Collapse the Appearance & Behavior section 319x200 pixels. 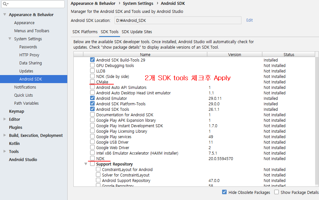tap(5, 14)
